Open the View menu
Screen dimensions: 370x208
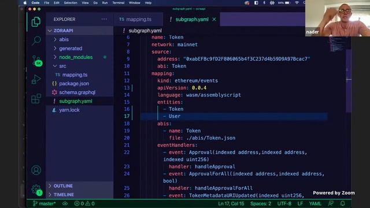point(85,3)
